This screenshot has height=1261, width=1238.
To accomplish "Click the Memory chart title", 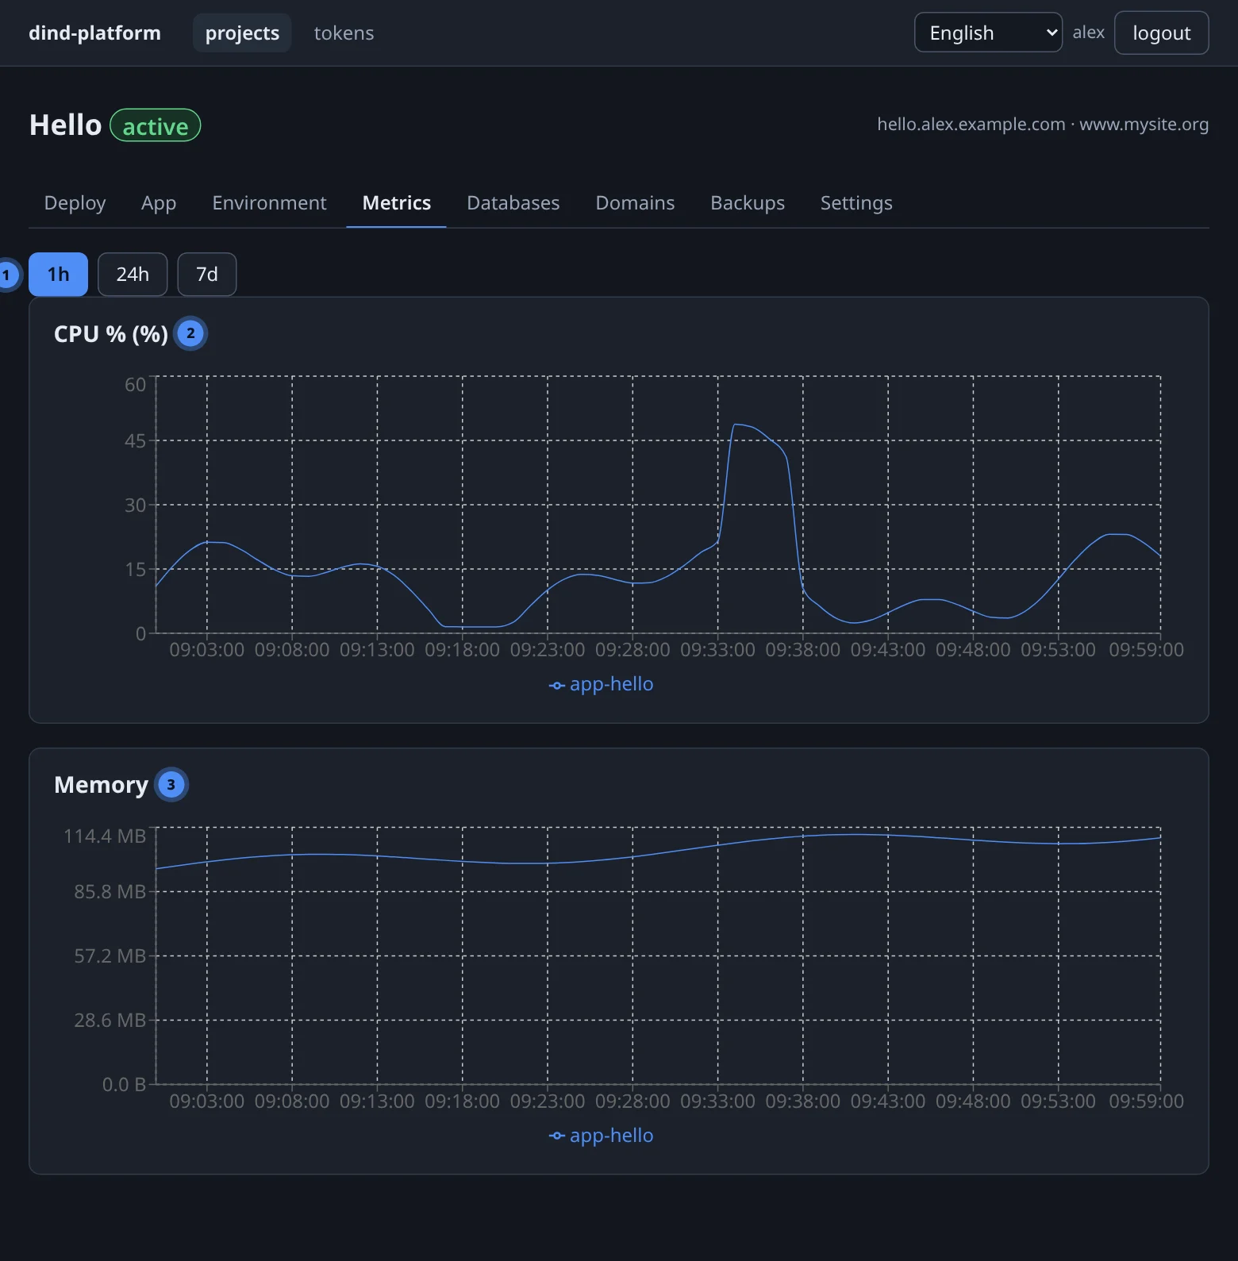I will coord(101,785).
